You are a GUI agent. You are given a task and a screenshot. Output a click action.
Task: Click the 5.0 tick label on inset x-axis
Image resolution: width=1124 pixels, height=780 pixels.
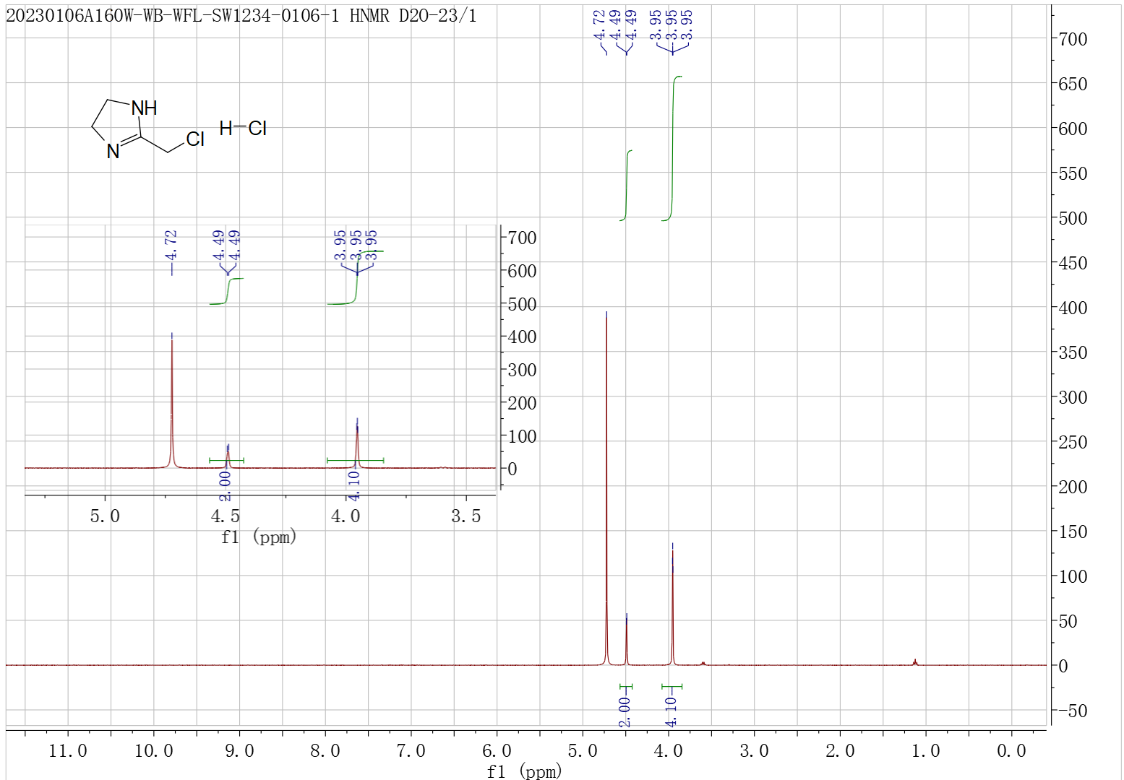tap(105, 516)
